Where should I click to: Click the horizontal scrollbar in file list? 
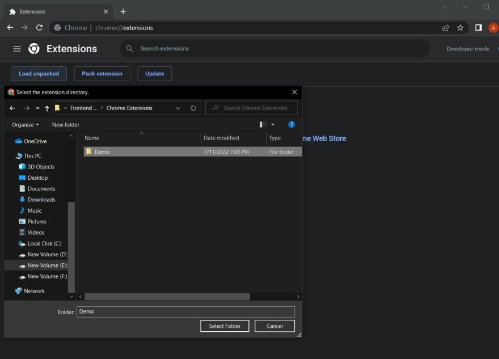(167, 297)
